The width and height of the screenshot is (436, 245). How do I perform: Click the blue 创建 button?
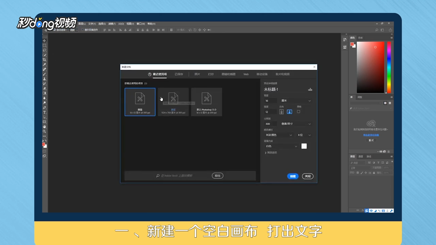coord(293,176)
